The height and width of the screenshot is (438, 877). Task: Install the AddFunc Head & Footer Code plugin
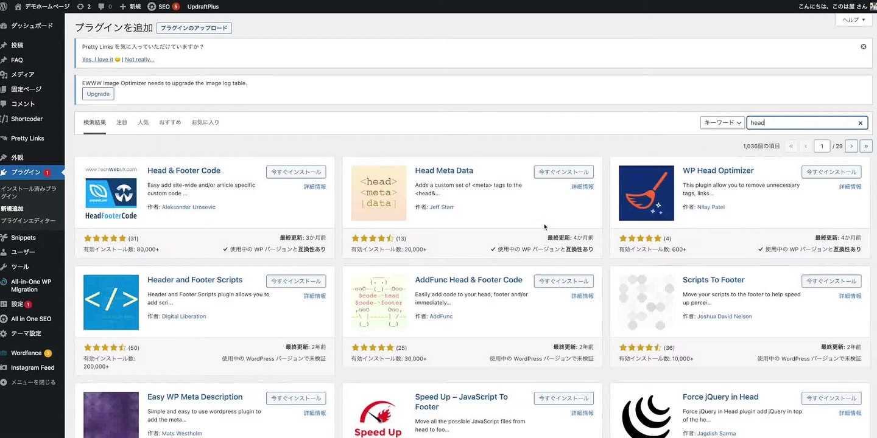click(x=564, y=282)
